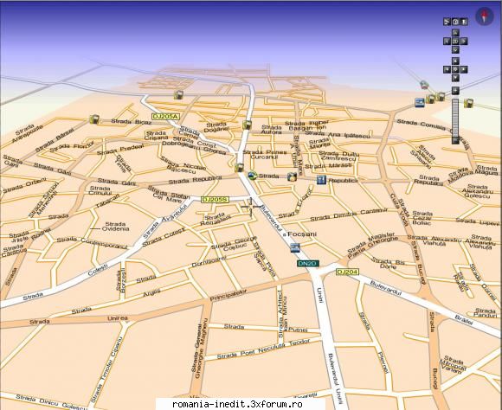Click the Focșani city label

click(x=302, y=234)
